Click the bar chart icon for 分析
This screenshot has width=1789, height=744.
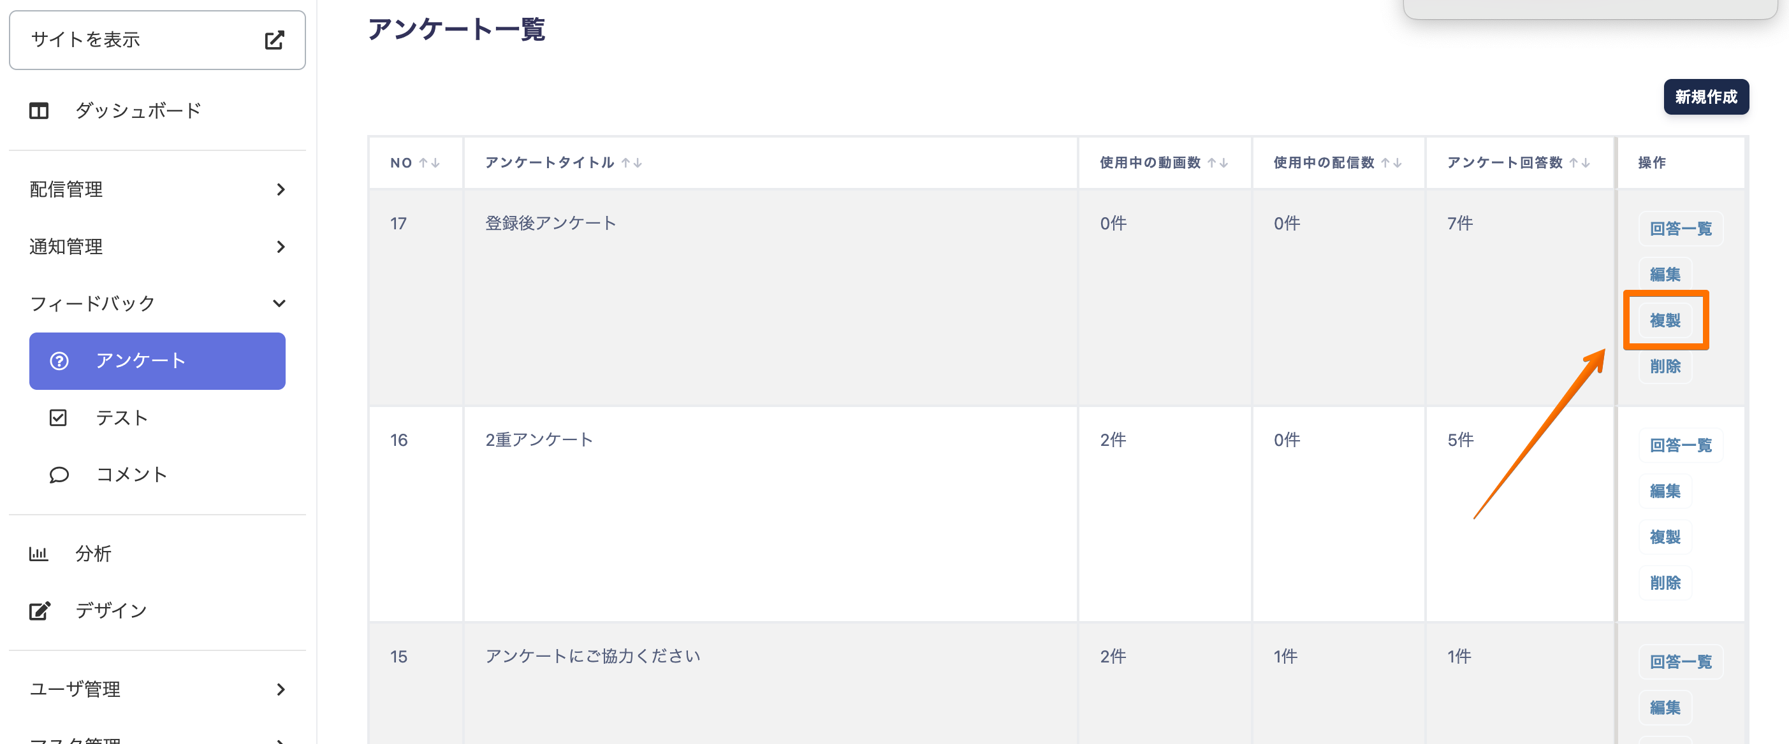coord(39,554)
